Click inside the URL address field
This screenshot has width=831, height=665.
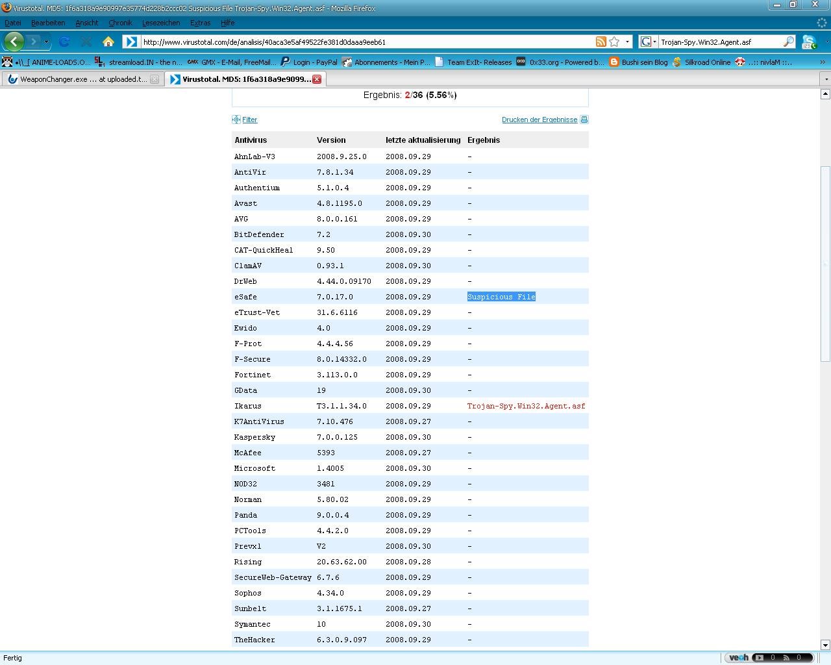[x=364, y=42]
